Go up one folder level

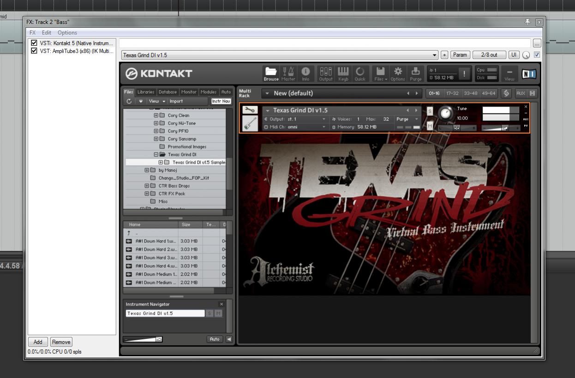[129, 233]
